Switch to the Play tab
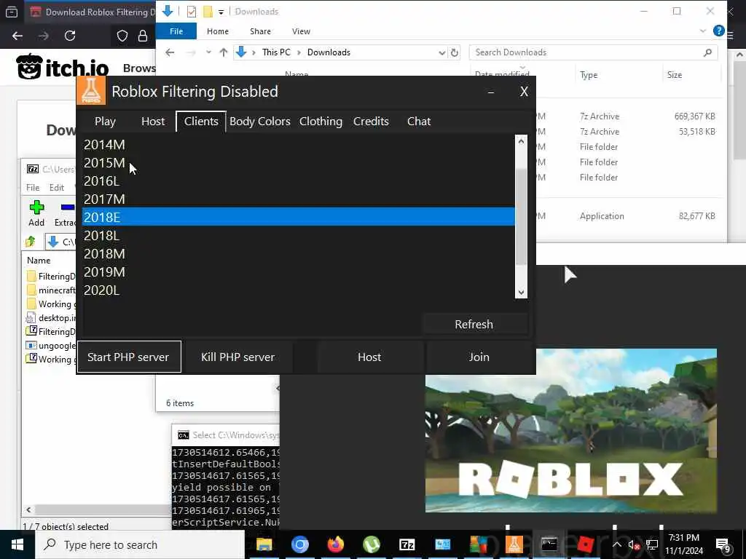The width and height of the screenshot is (746, 559). point(105,122)
